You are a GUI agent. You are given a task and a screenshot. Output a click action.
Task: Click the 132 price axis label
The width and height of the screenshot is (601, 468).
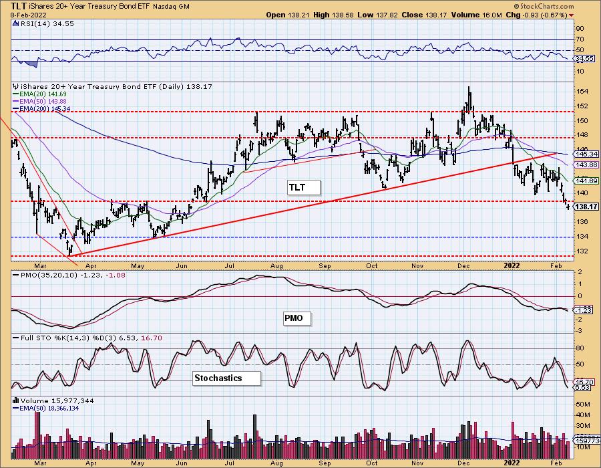(582, 251)
